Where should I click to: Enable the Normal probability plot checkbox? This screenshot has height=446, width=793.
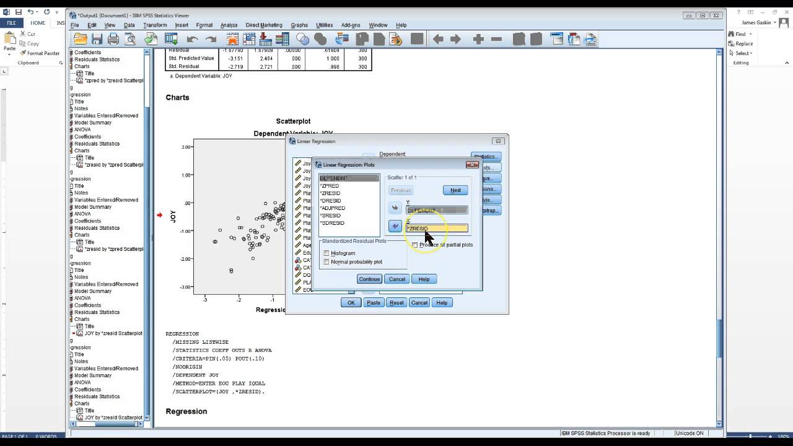326,262
